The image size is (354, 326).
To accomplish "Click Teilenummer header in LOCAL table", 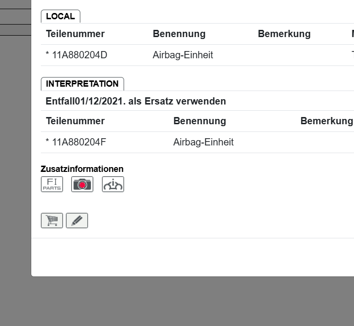I will (75, 34).
